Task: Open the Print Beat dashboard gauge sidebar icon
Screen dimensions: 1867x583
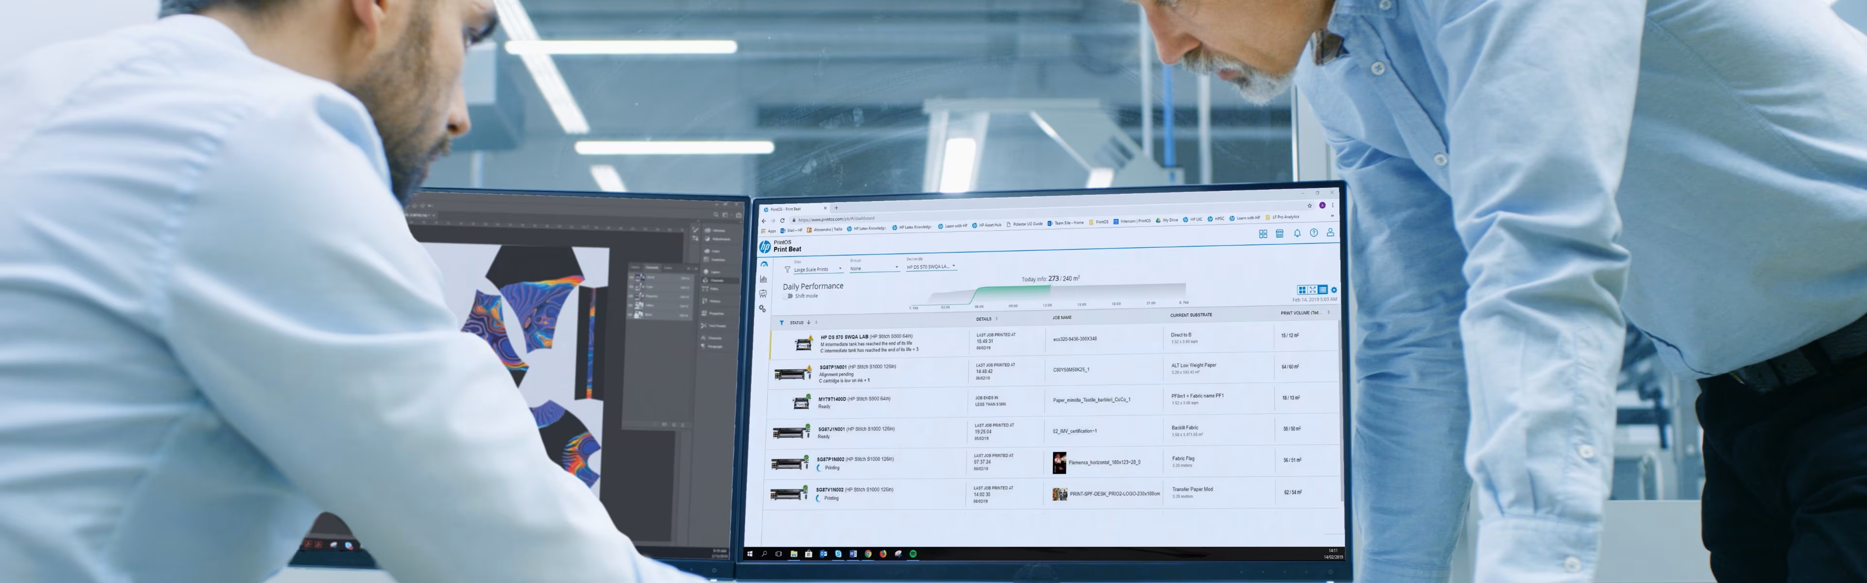Action: 764,264
